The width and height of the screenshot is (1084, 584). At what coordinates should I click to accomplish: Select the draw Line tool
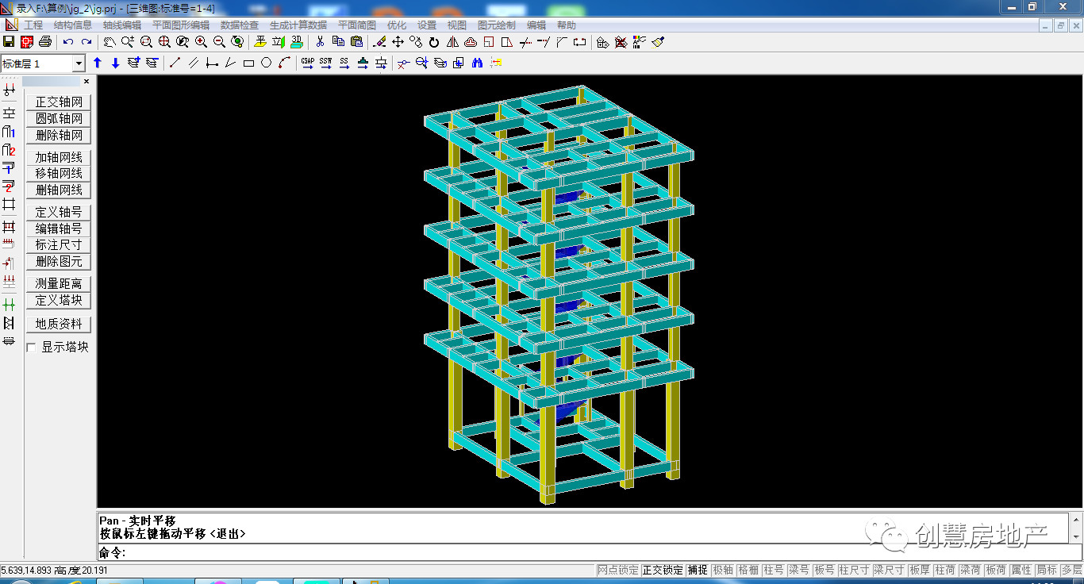(x=175, y=63)
